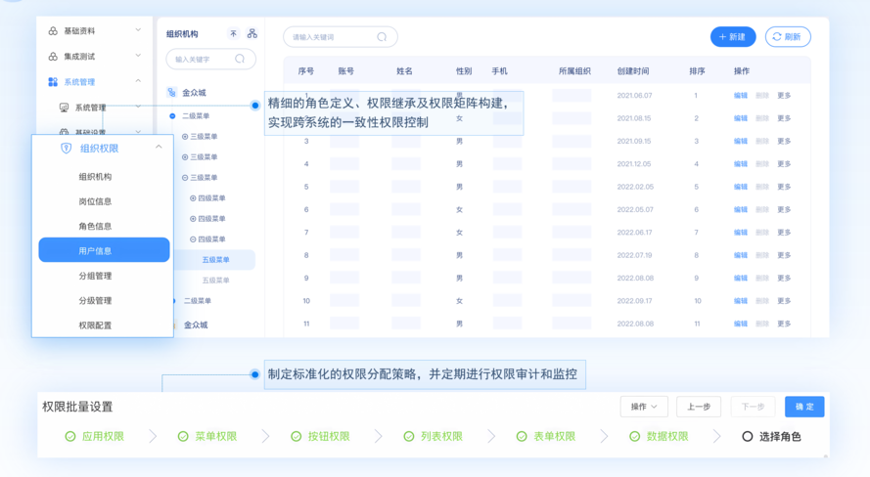Viewport: 870px width, 477px height.
Task: Click the org-chart icon in 组织机构 header
Action: pos(252,34)
